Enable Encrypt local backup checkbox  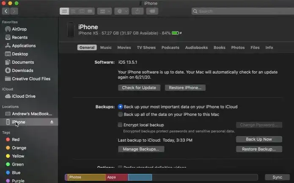[x=120, y=125]
